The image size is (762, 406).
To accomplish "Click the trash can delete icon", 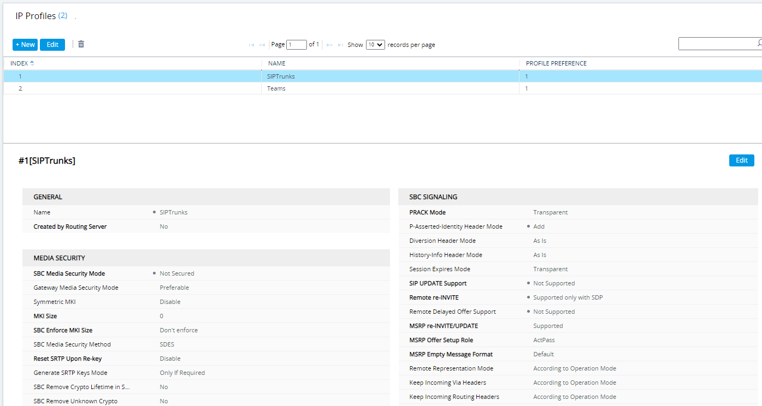I will tap(81, 44).
